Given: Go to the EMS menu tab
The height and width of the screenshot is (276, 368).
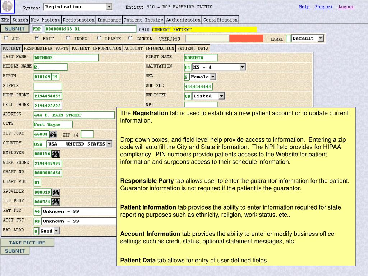Looking at the screenshot, I should tap(5, 20).
